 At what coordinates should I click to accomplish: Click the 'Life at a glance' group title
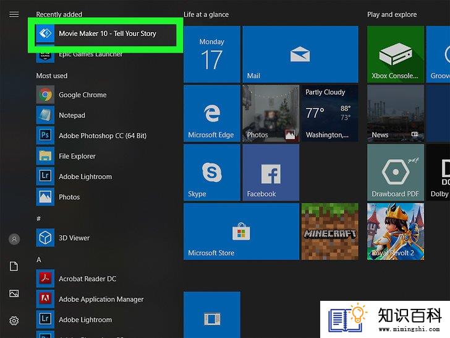pos(206,14)
